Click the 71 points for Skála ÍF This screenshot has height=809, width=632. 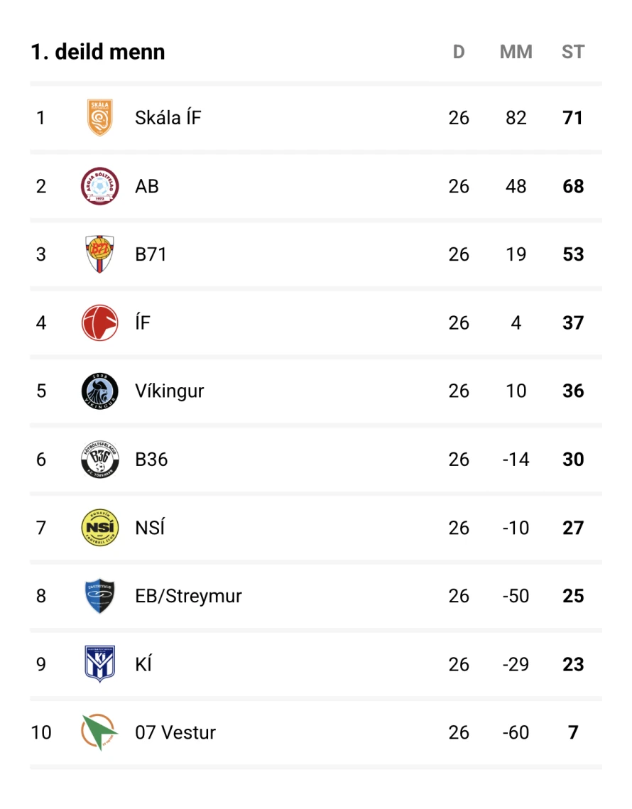tap(573, 118)
